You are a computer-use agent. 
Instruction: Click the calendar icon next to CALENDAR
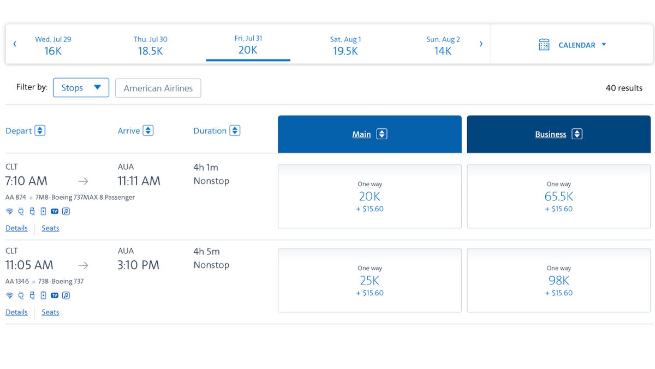(x=544, y=45)
